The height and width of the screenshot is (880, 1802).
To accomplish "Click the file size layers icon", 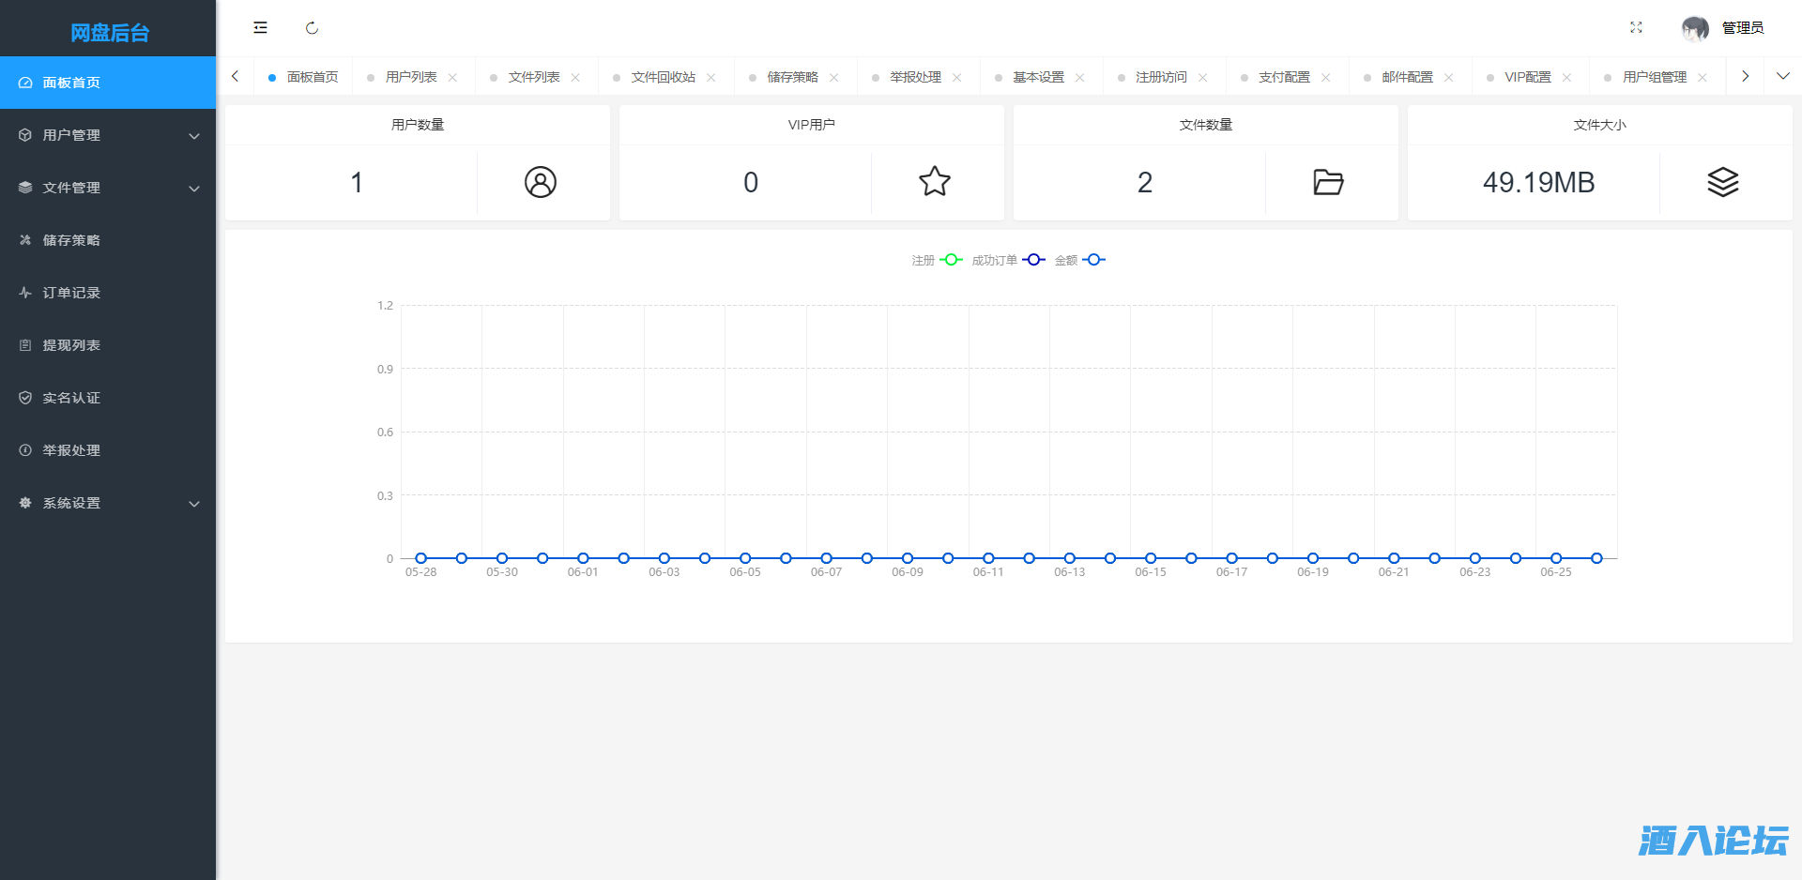I will (x=1722, y=182).
